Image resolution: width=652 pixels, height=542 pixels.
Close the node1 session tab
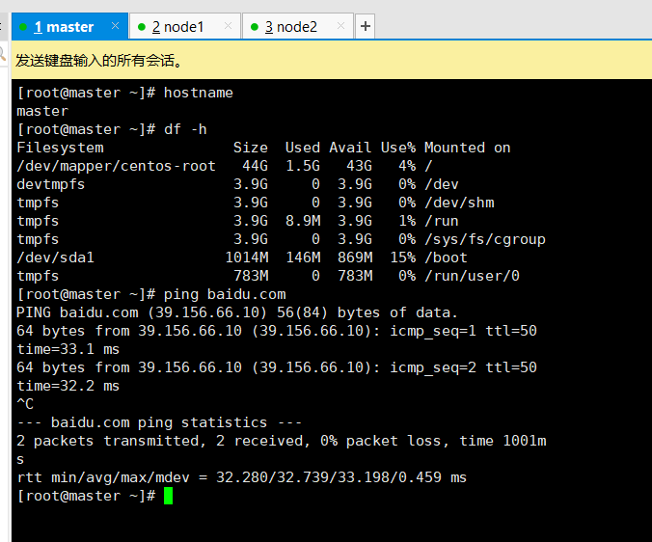click(227, 26)
